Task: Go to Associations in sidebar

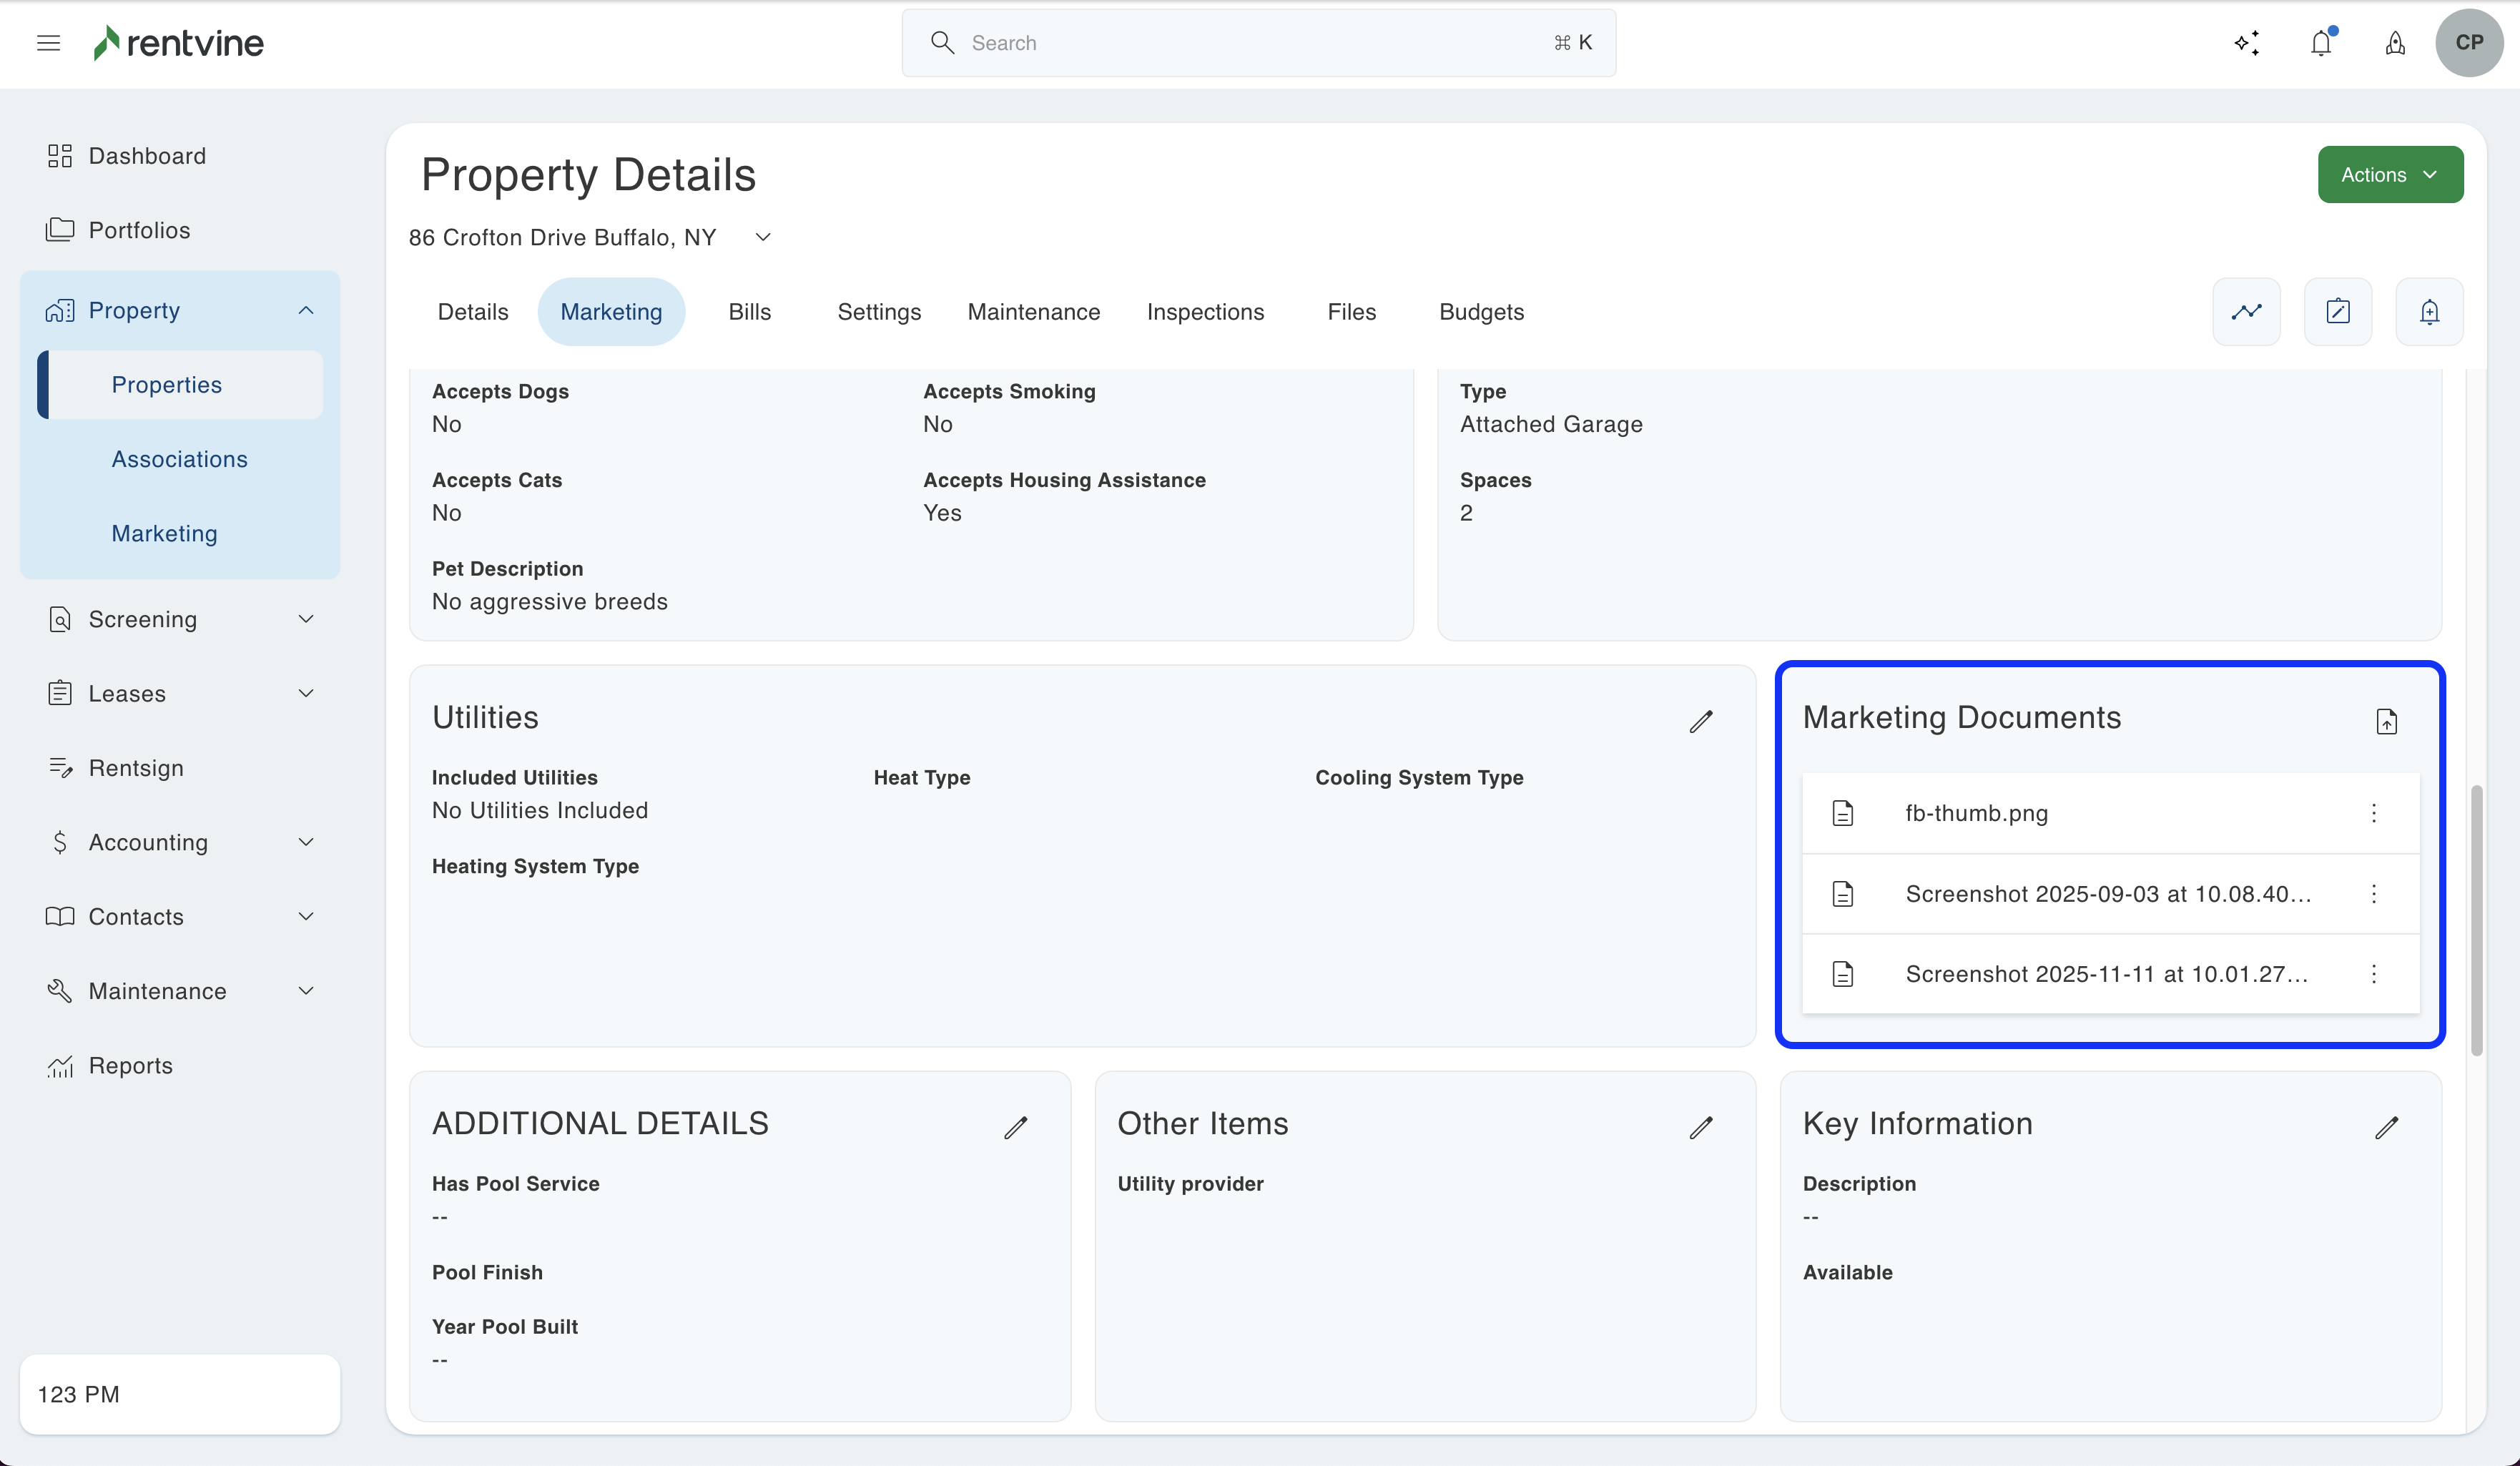Action: (x=180, y=459)
